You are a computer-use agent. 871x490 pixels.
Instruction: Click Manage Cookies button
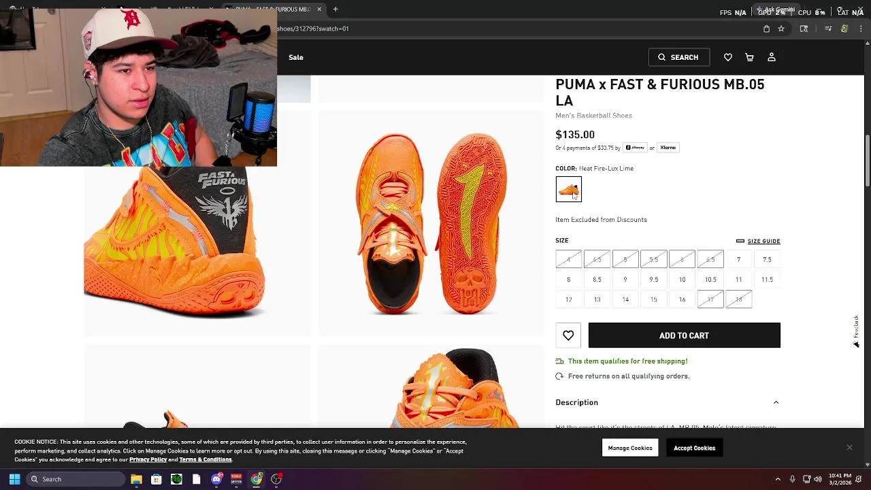point(630,448)
